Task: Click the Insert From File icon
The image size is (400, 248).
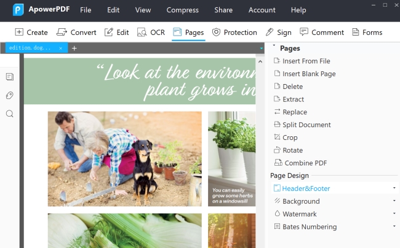Action: pyautogui.click(x=277, y=61)
